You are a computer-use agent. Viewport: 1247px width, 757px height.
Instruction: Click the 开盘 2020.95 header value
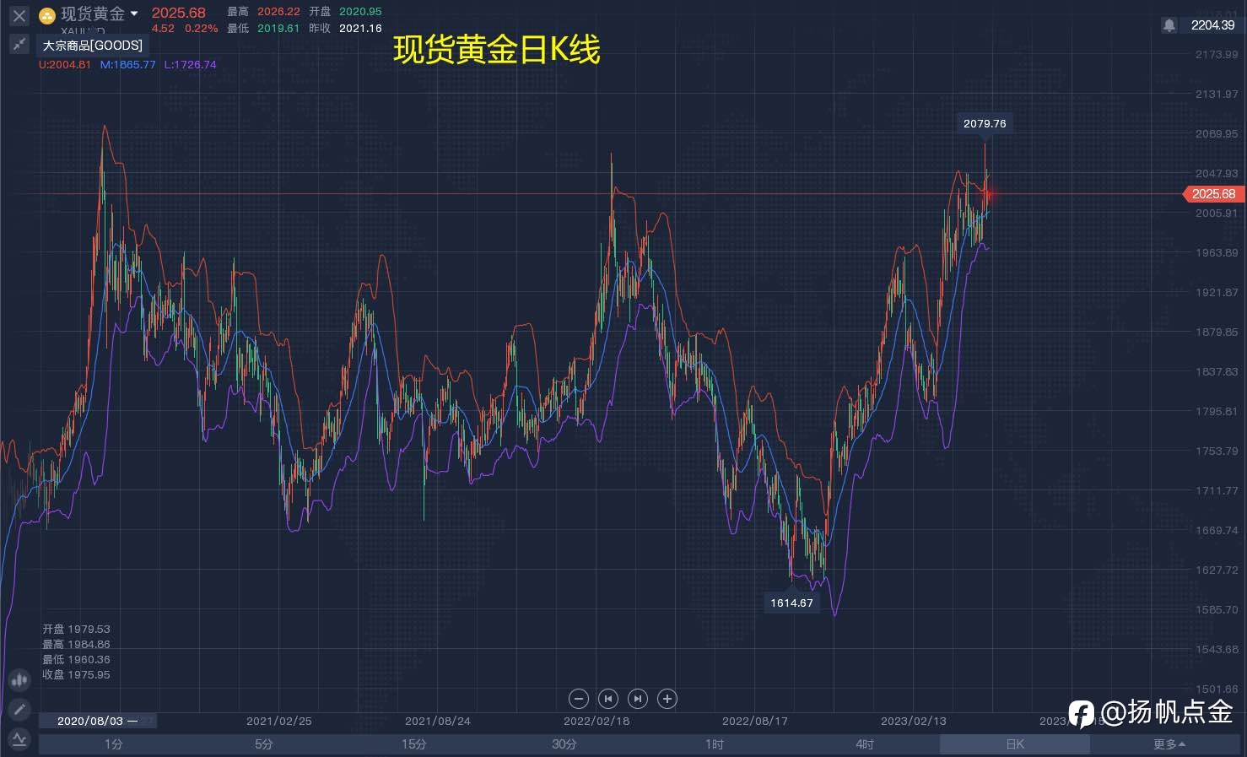tap(345, 12)
